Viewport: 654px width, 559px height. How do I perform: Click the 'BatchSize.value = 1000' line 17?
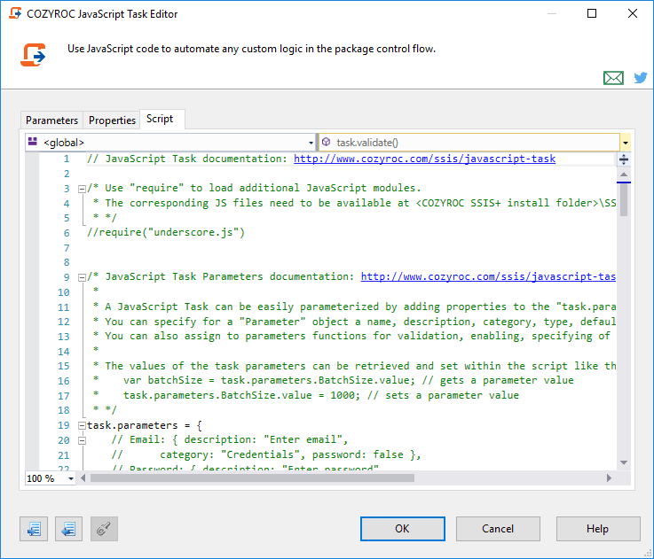coord(306,395)
